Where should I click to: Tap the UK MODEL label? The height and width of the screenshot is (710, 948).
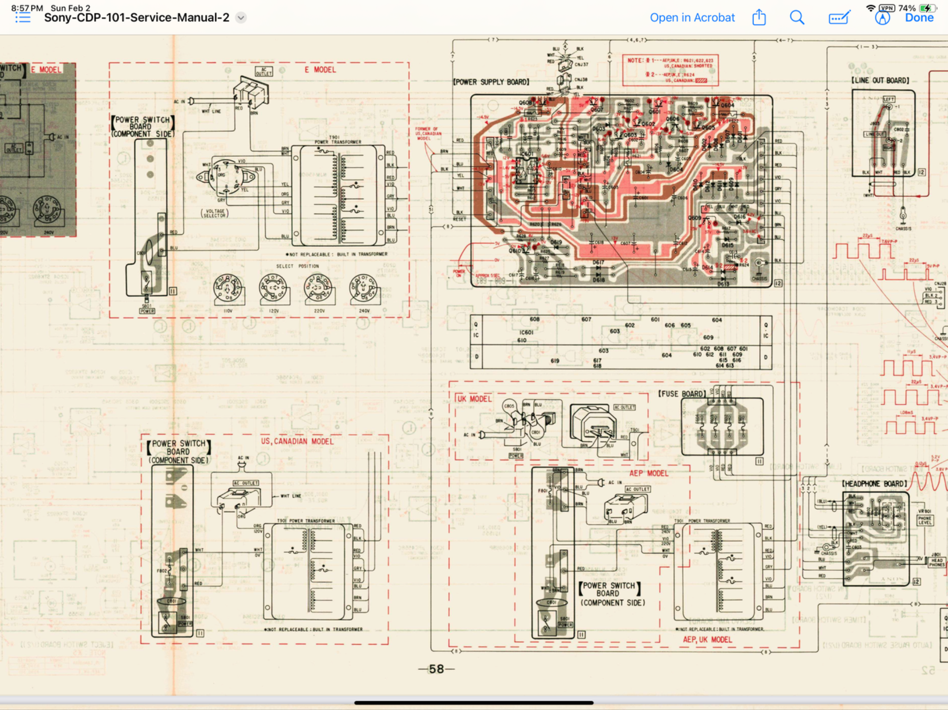474,399
